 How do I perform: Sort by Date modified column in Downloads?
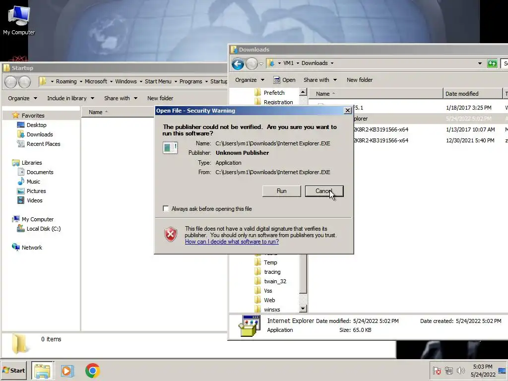(472, 94)
